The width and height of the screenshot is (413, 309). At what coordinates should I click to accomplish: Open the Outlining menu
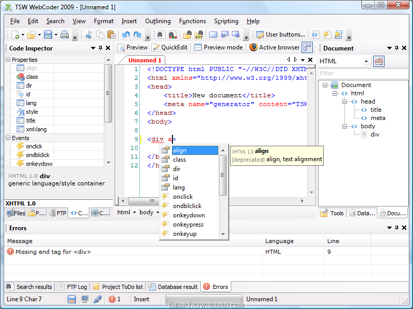pyautogui.click(x=158, y=21)
